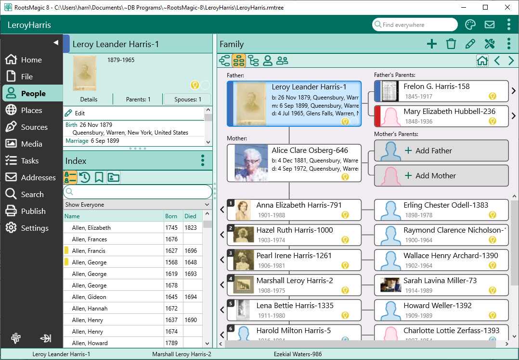Toggle the Couple list view icon
519x360 pixels.
pos(282,61)
